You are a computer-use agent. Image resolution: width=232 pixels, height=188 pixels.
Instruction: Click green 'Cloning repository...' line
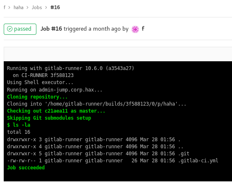coord(37,97)
